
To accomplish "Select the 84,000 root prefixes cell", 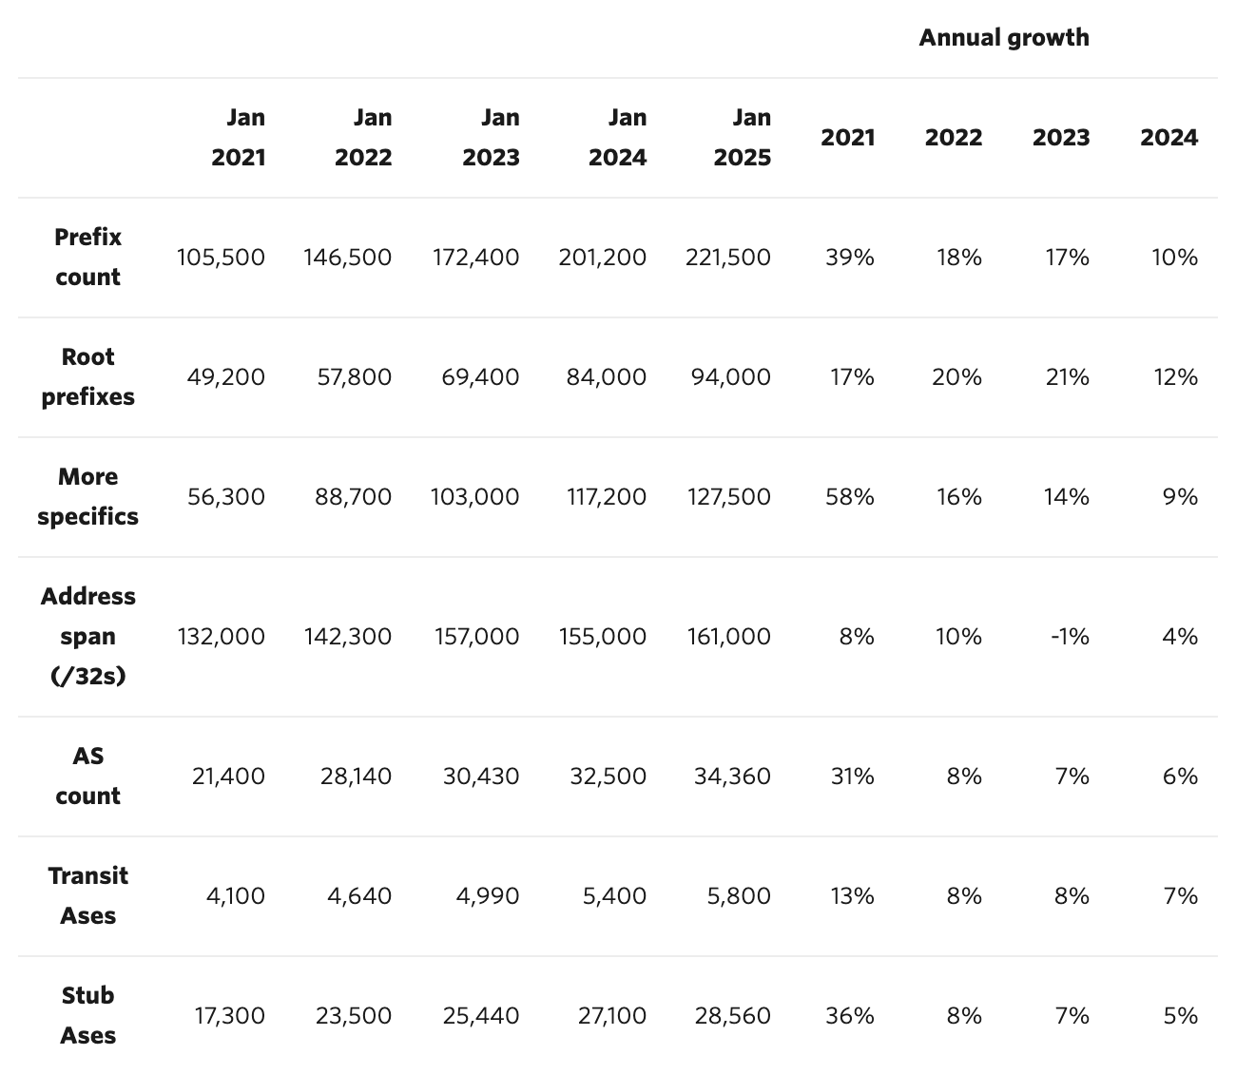I will pyautogui.click(x=608, y=377).
